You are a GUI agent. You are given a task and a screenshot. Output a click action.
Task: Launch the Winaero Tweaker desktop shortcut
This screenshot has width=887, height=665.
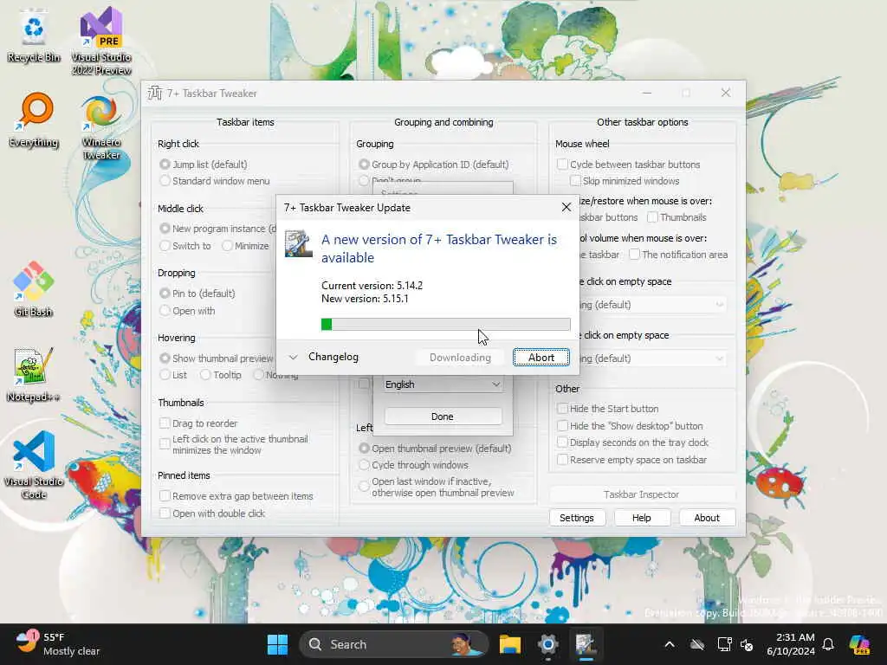[x=101, y=127]
